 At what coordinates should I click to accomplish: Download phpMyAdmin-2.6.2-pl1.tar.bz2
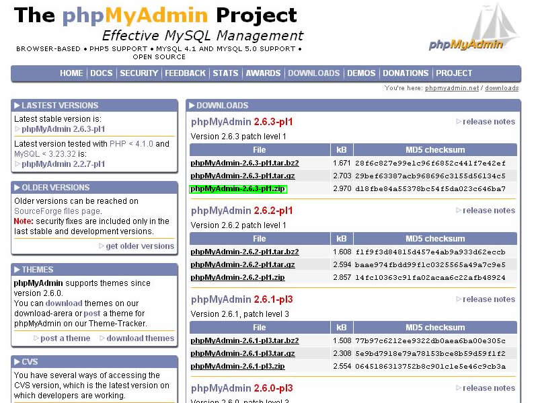[x=245, y=252]
